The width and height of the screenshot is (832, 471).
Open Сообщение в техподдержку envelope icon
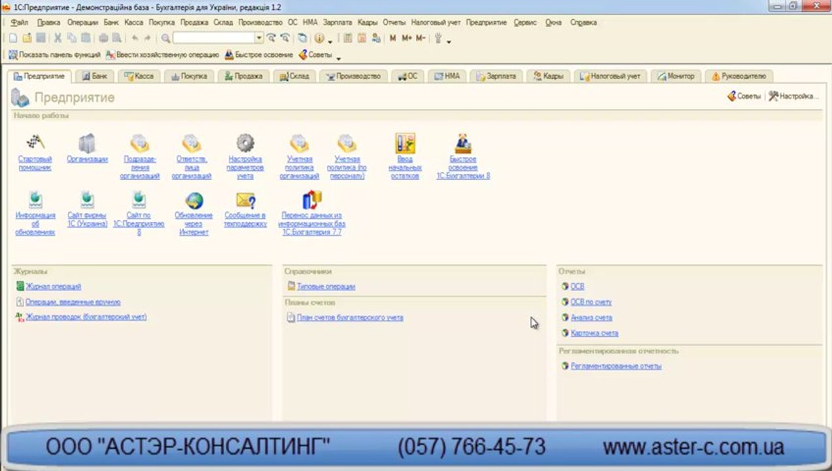pyautogui.click(x=245, y=200)
